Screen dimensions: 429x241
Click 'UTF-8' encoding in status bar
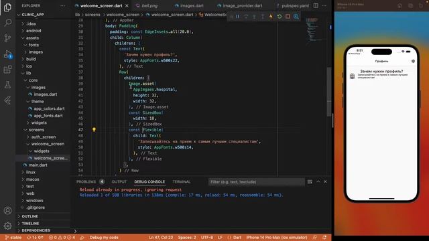click(x=207, y=238)
